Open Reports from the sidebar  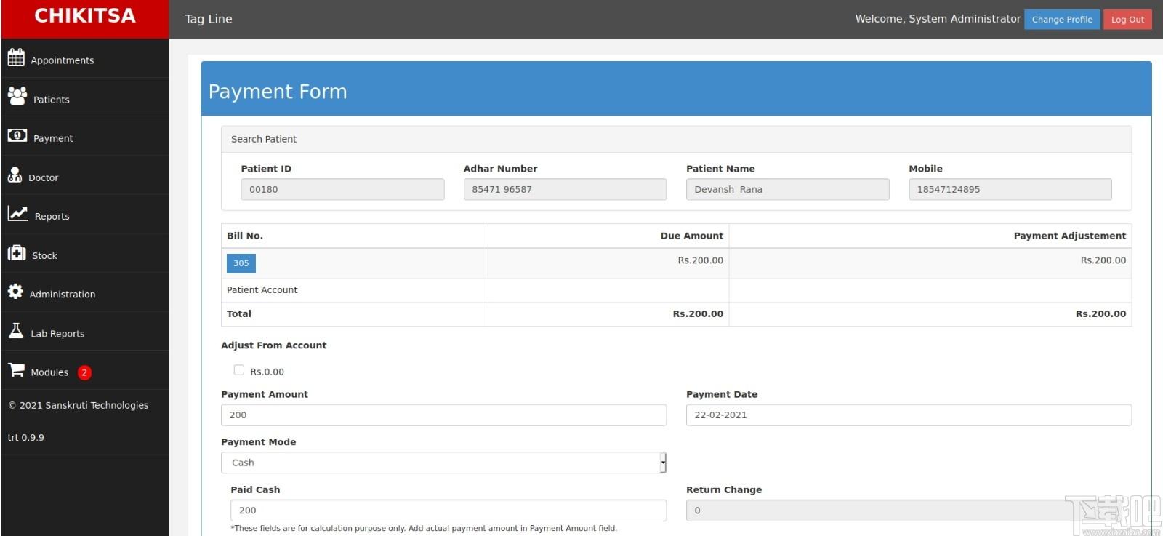pyautogui.click(x=85, y=215)
